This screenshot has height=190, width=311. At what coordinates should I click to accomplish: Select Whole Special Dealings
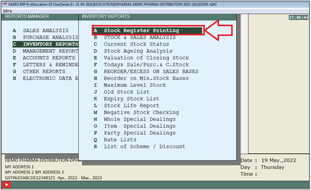pos(140,119)
